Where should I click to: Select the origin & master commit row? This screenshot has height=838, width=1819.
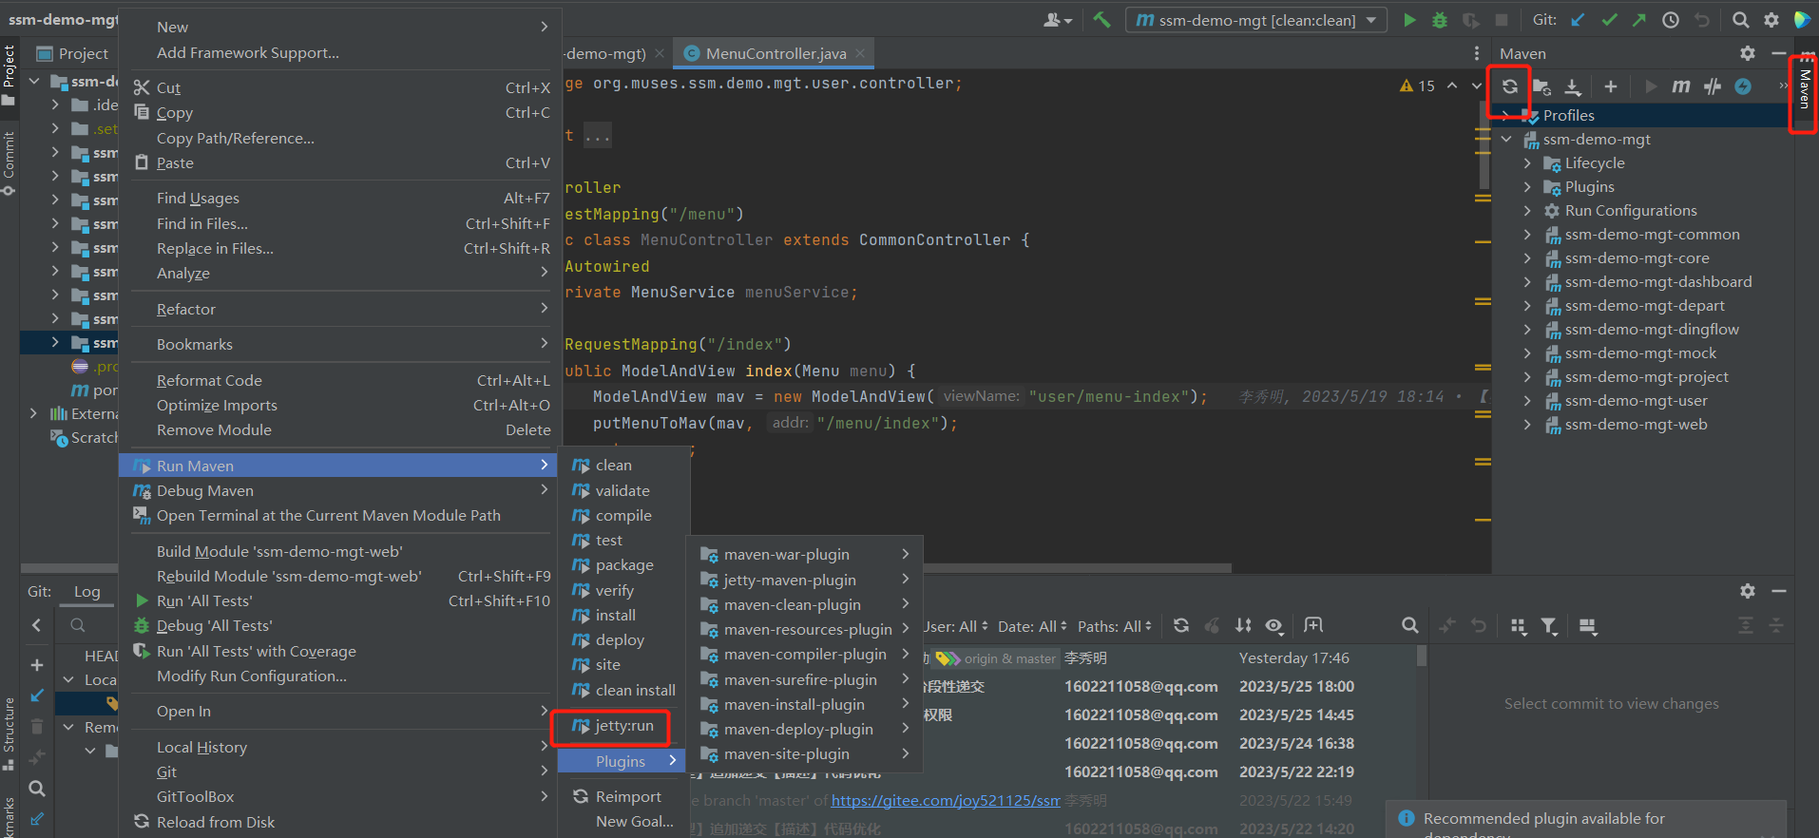[x=1169, y=658]
